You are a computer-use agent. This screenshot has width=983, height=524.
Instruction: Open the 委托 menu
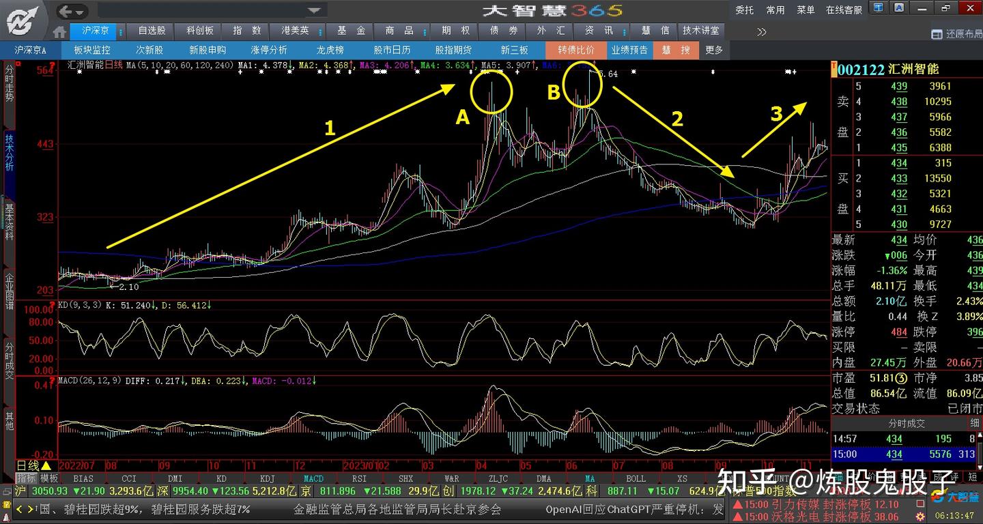coord(745,10)
